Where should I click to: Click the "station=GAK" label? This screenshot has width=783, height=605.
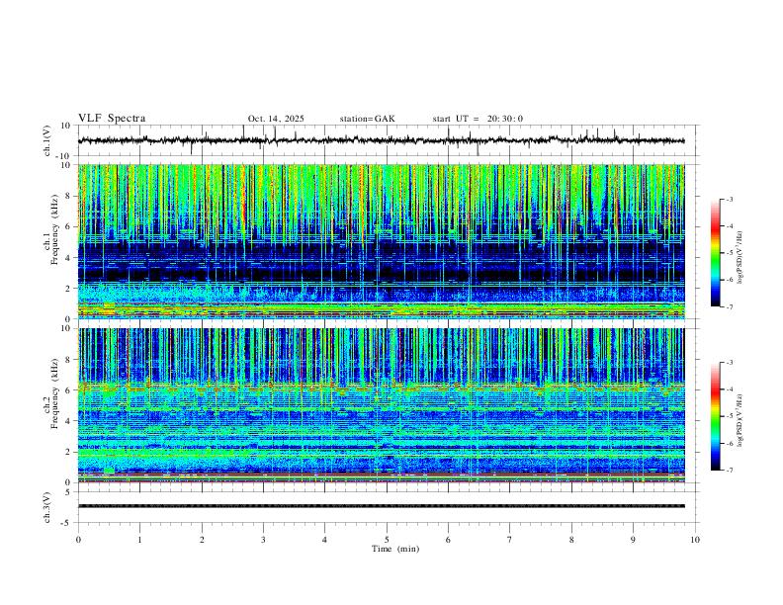point(367,119)
